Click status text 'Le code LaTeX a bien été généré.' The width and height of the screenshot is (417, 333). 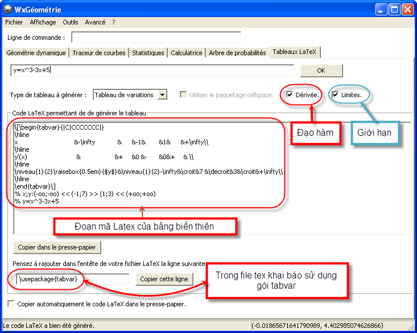[49, 326]
